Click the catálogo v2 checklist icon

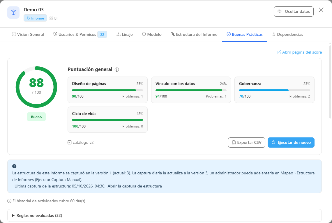pyautogui.click(x=69, y=142)
